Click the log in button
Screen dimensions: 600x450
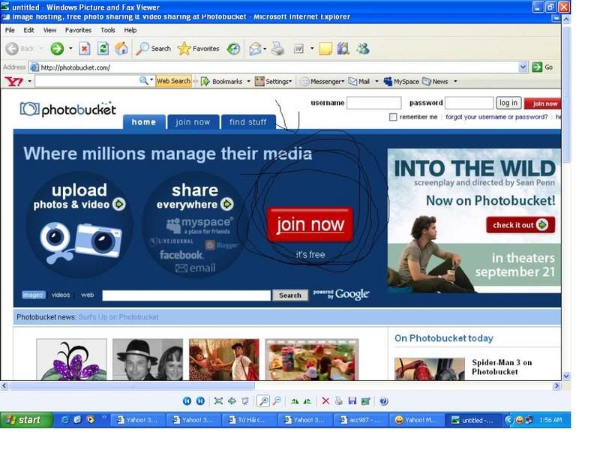[508, 103]
